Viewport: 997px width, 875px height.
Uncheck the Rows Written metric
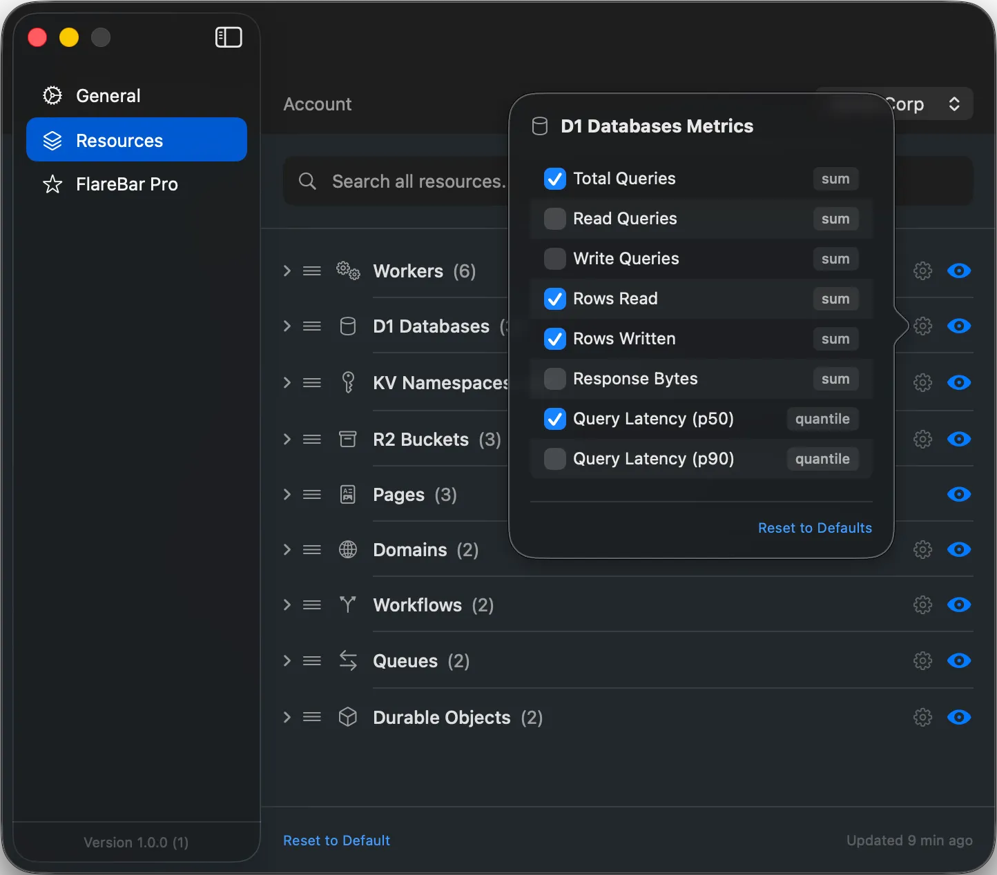point(555,339)
